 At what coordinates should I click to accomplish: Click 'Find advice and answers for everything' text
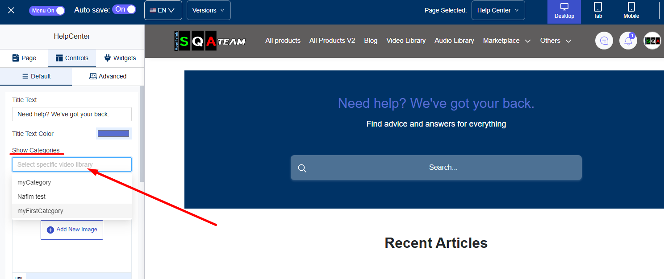tap(436, 124)
